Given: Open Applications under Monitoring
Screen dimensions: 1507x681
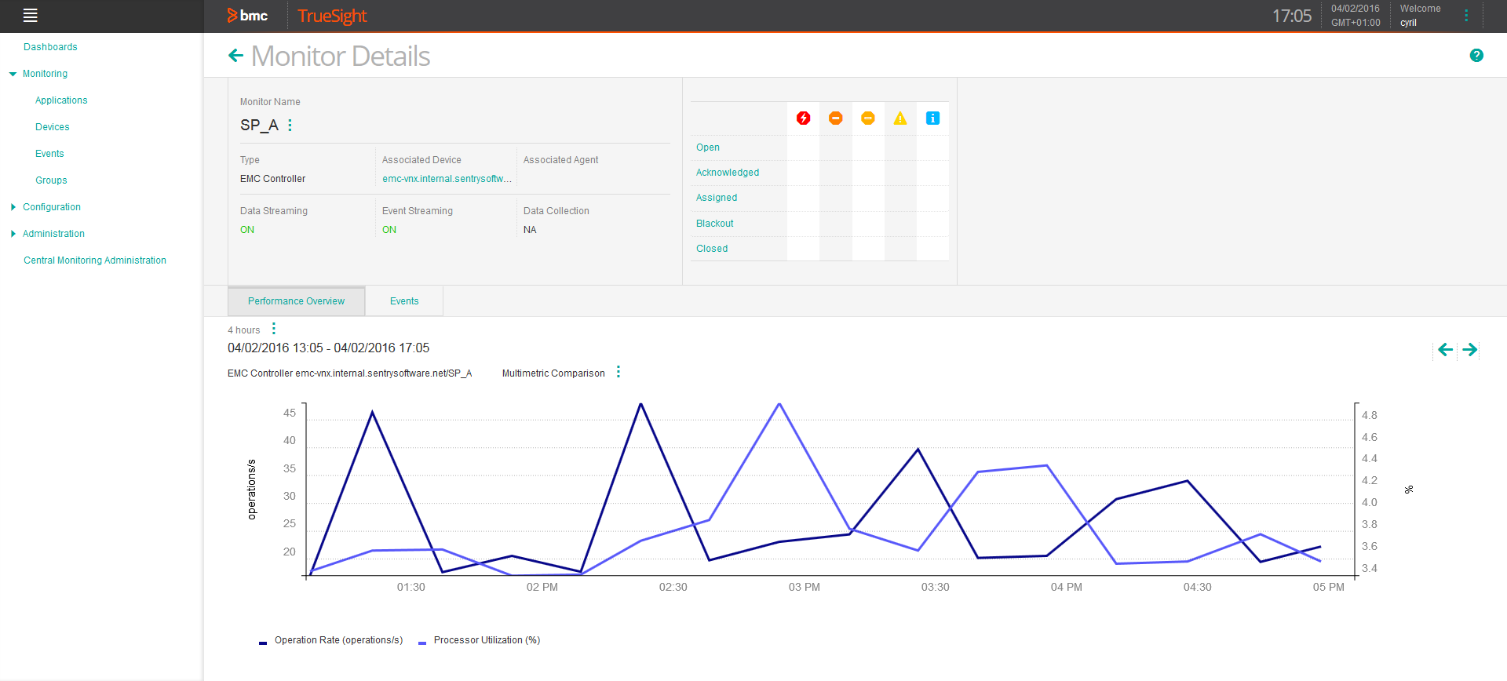Looking at the screenshot, I should [x=61, y=100].
